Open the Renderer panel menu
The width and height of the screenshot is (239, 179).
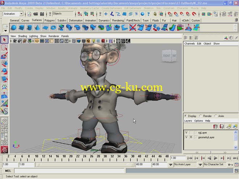[54, 36]
